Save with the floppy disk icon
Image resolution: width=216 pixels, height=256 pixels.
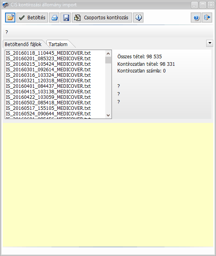point(66,17)
